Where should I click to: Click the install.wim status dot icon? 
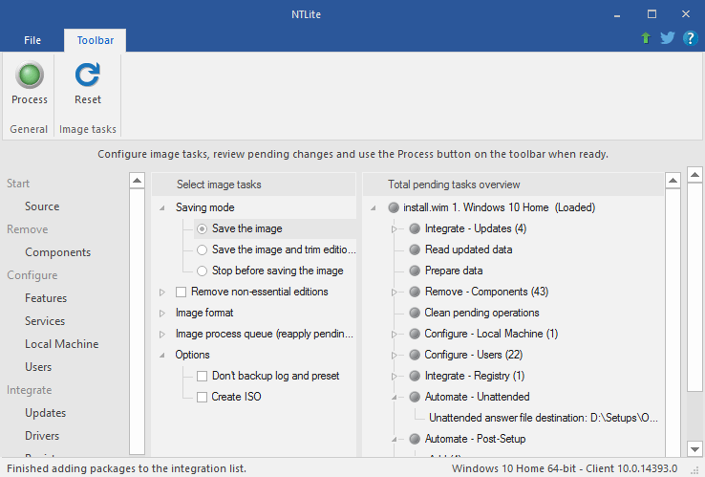(x=394, y=207)
